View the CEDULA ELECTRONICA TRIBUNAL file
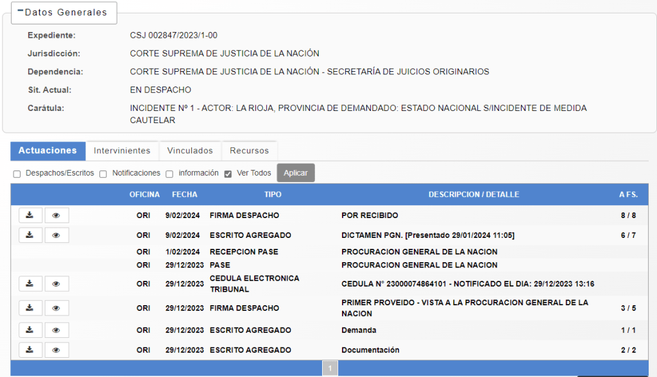 click(x=56, y=283)
